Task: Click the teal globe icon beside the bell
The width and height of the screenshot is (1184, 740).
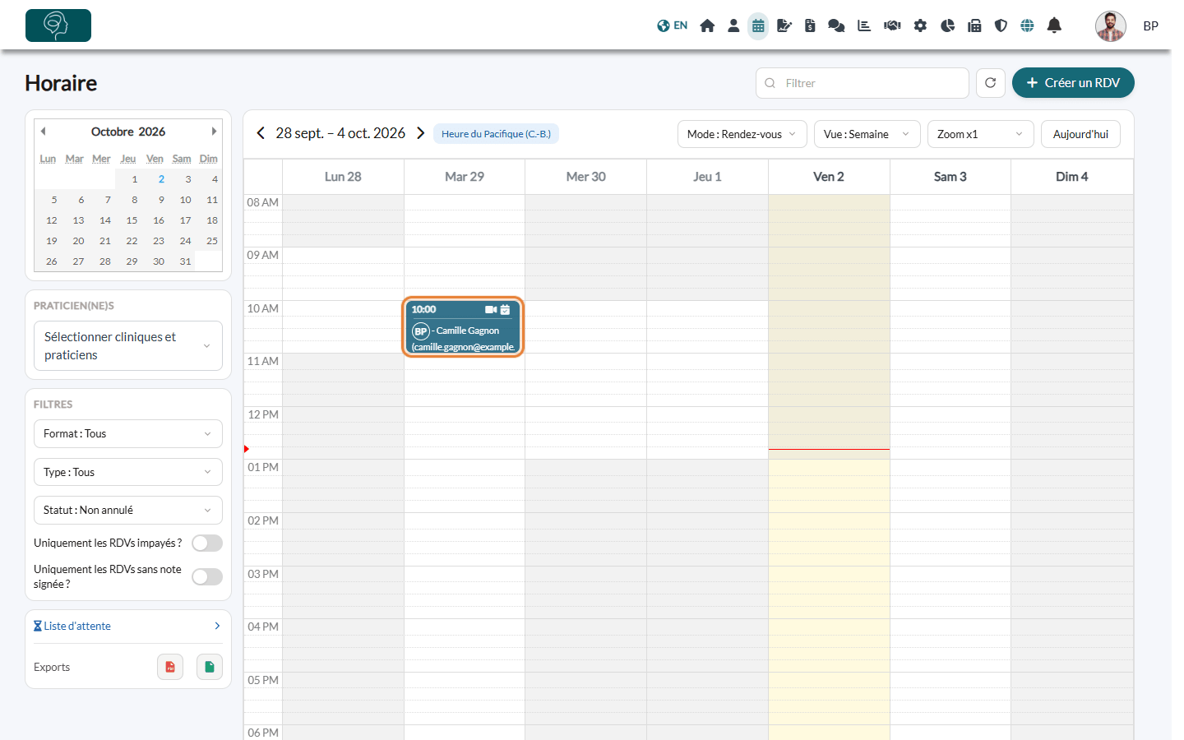Action: coord(1027,25)
